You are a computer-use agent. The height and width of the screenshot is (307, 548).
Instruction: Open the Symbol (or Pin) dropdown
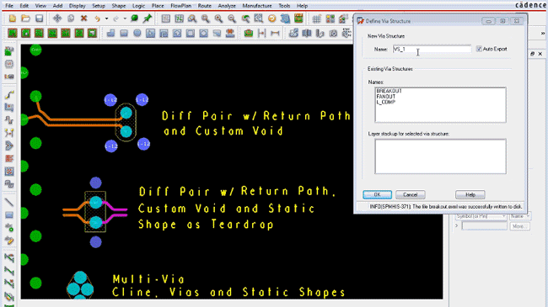coord(481,216)
